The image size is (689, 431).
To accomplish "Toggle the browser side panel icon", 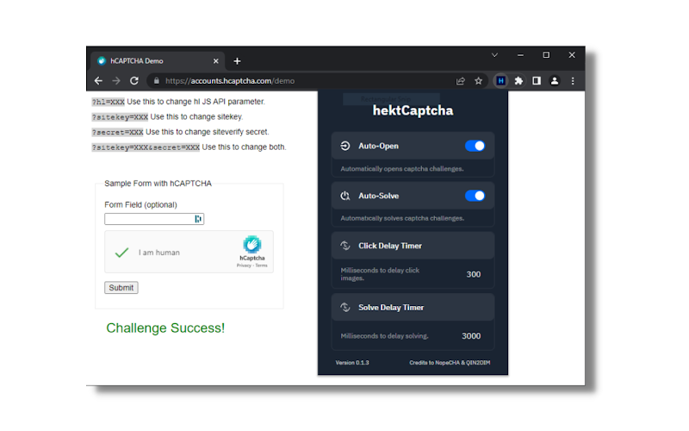I will tap(537, 81).
